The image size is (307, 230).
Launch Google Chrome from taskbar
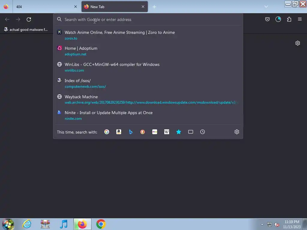[101, 224]
